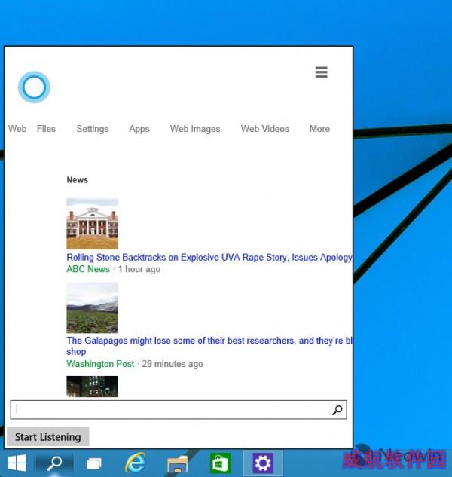452x477 pixels.
Task: Open Task View on the taskbar
Action: click(x=94, y=463)
